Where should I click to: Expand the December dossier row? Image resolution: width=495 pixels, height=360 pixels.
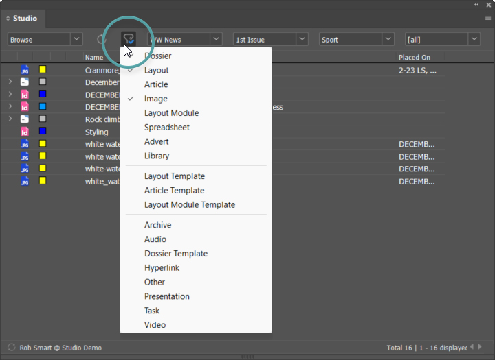tap(10, 82)
